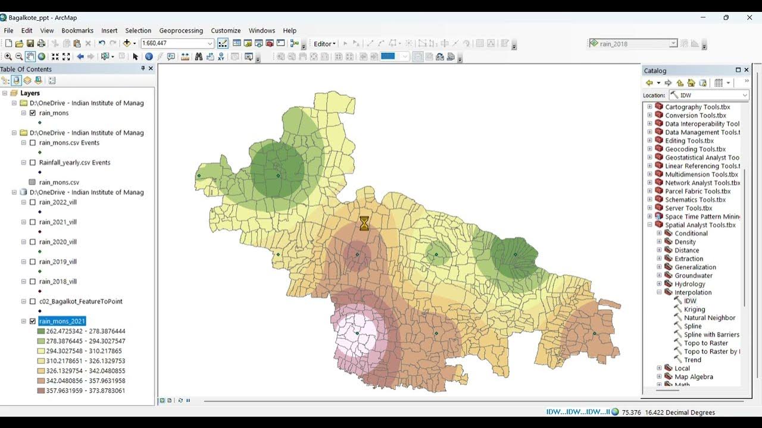Switch TOC to List By Drawing Order
Viewport: 762px width, 428px height.
5,80
